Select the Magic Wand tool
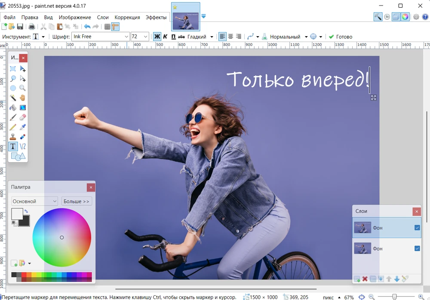Image resolution: width=430 pixels, height=300 pixels. tap(13, 98)
